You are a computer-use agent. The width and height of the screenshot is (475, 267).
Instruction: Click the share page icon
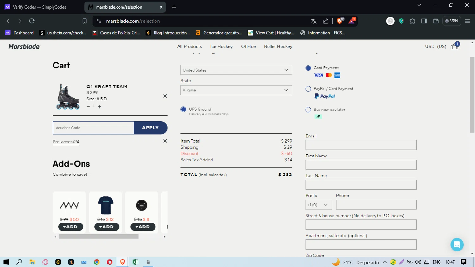[x=326, y=21]
